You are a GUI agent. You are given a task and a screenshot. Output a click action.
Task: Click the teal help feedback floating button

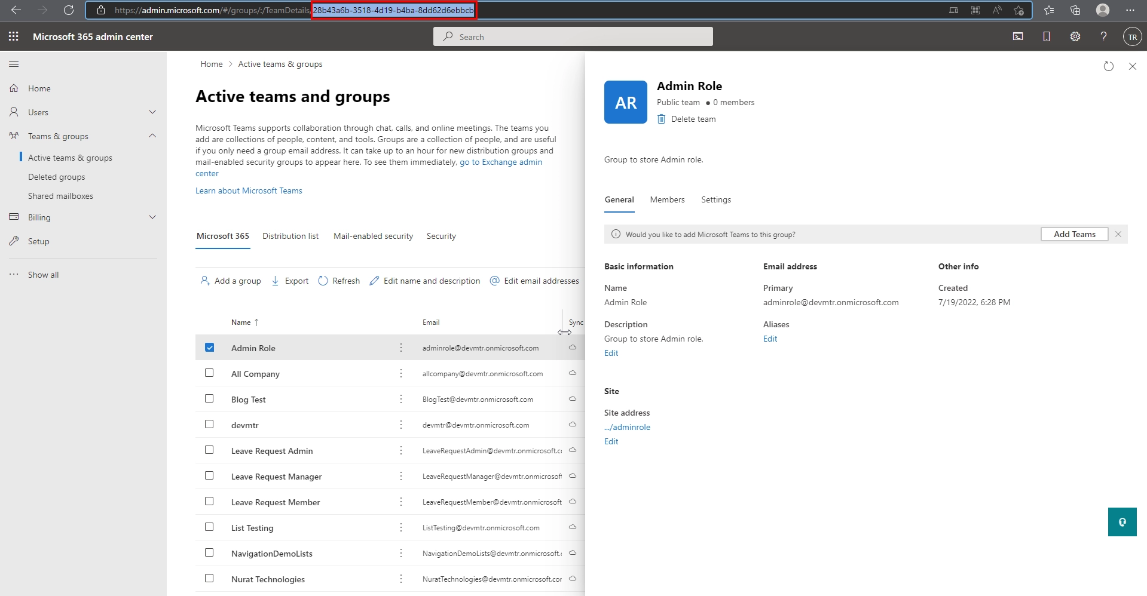[1122, 522]
